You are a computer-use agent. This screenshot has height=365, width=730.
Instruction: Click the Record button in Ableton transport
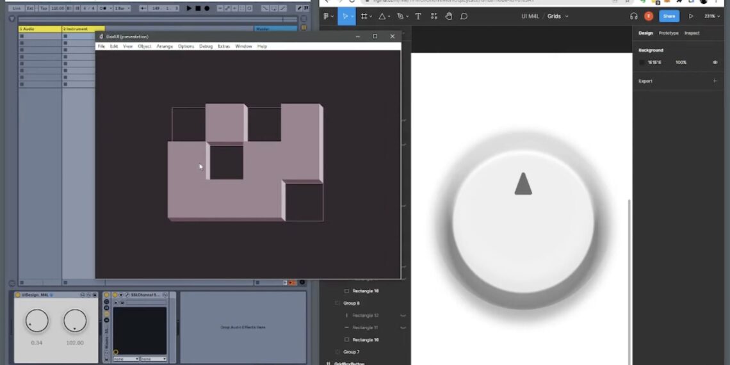tap(207, 8)
